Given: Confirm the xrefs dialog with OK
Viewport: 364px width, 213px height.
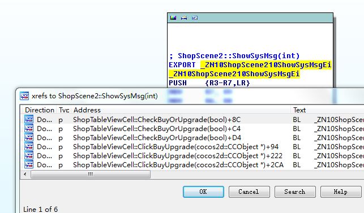Looking at the screenshot, I should coord(203,192).
